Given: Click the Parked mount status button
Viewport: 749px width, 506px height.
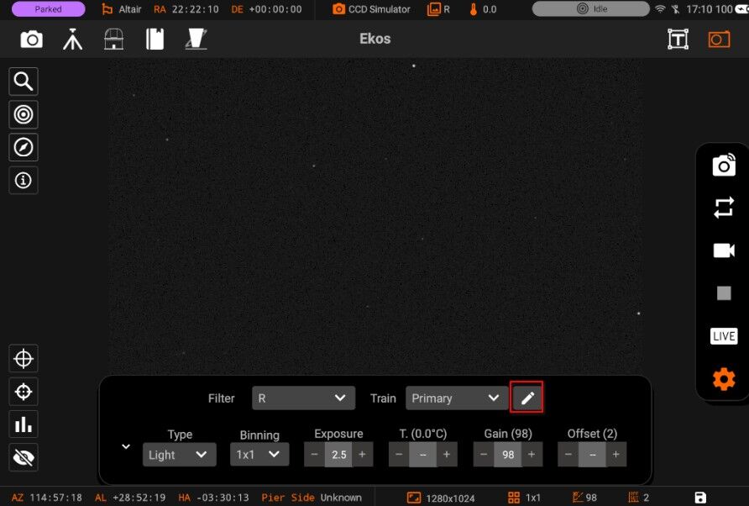Looking at the screenshot, I should (48, 9).
